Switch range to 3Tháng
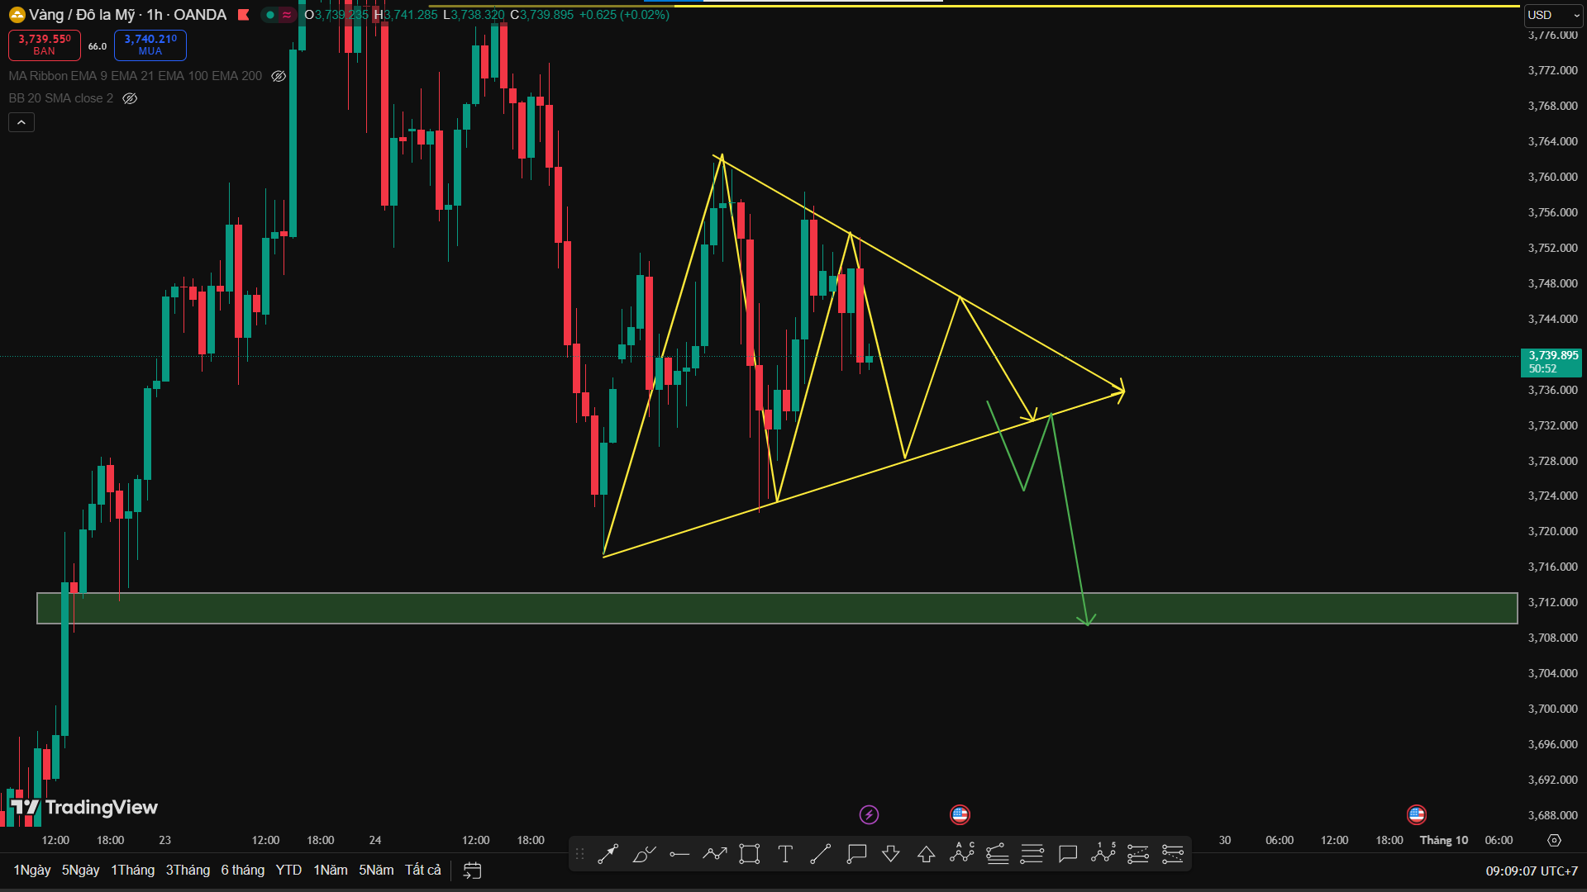The width and height of the screenshot is (1587, 892). (188, 871)
